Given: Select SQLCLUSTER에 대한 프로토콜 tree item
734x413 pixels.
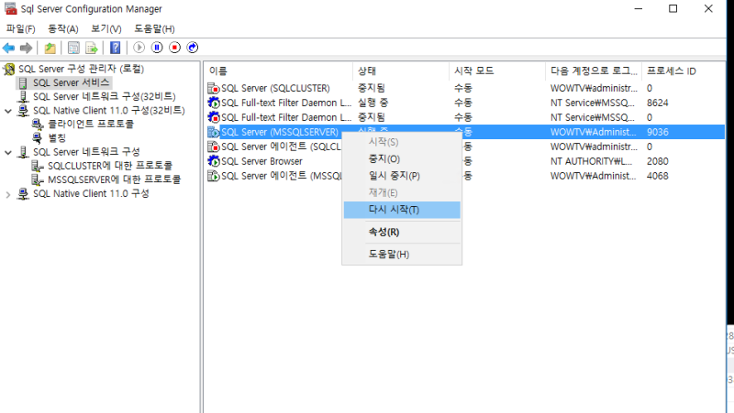Looking at the screenshot, I should (x=110, y=166).
